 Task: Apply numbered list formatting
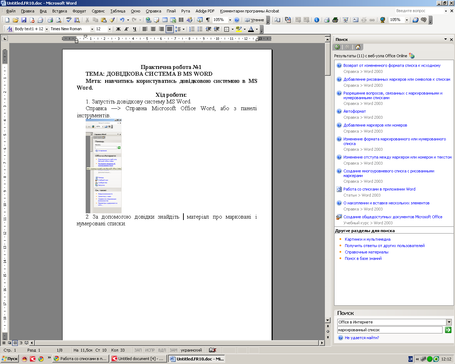[192, 29]
